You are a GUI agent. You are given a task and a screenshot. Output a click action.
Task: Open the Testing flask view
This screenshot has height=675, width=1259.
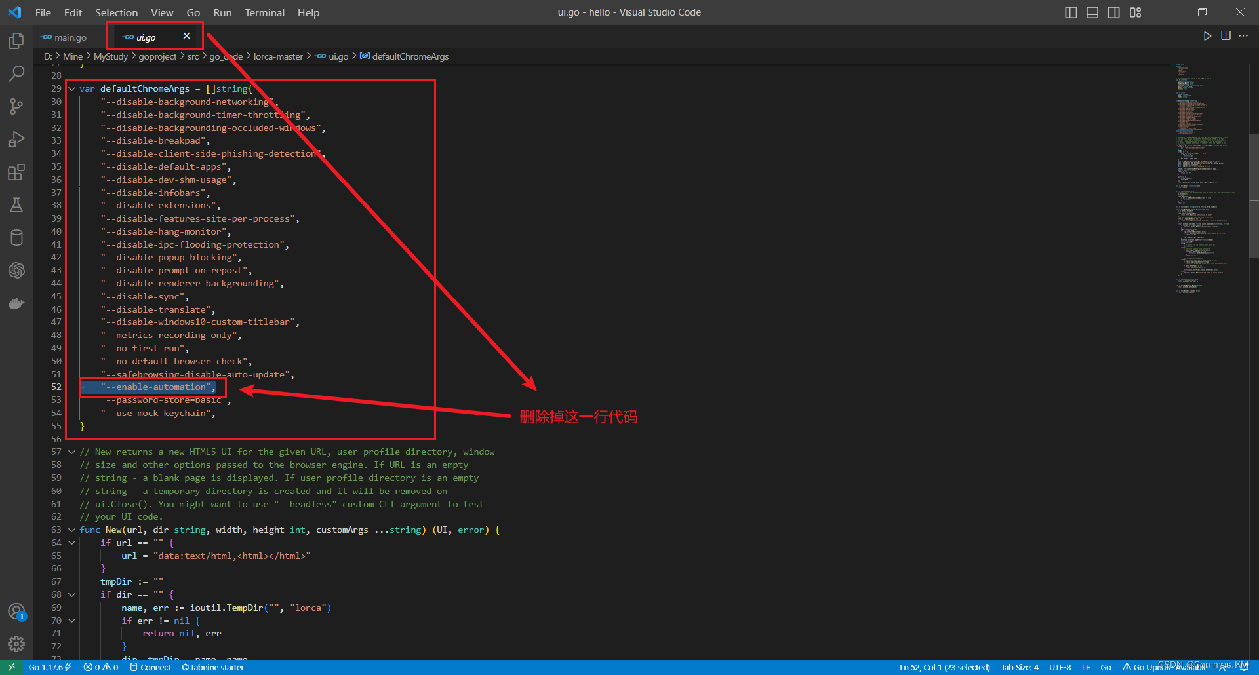(x=16, y=205)
